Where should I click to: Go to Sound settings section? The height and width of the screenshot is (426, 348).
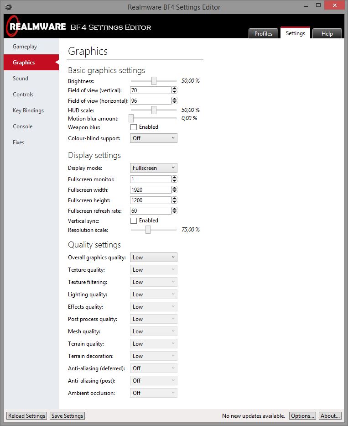tap(31, 79)
